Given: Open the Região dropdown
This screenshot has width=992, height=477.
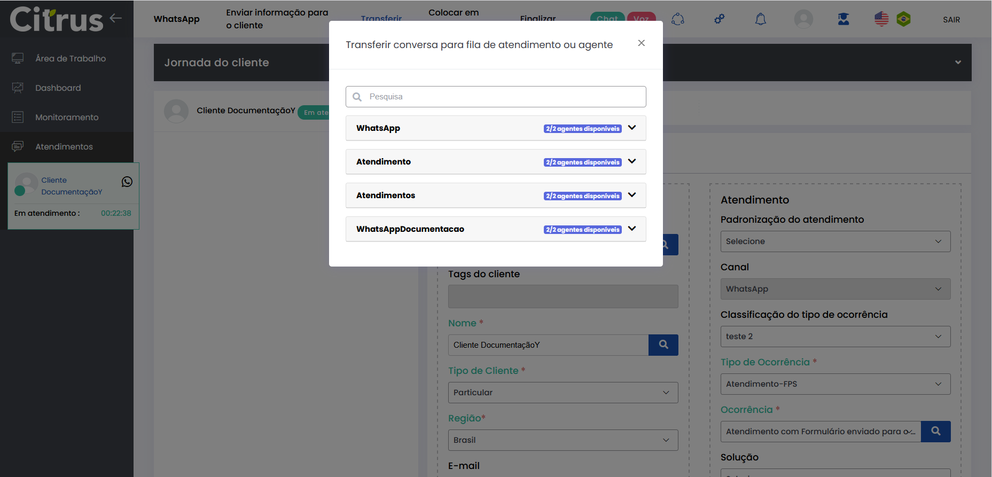Looking at the screenshot, I should tap(563, 440).
